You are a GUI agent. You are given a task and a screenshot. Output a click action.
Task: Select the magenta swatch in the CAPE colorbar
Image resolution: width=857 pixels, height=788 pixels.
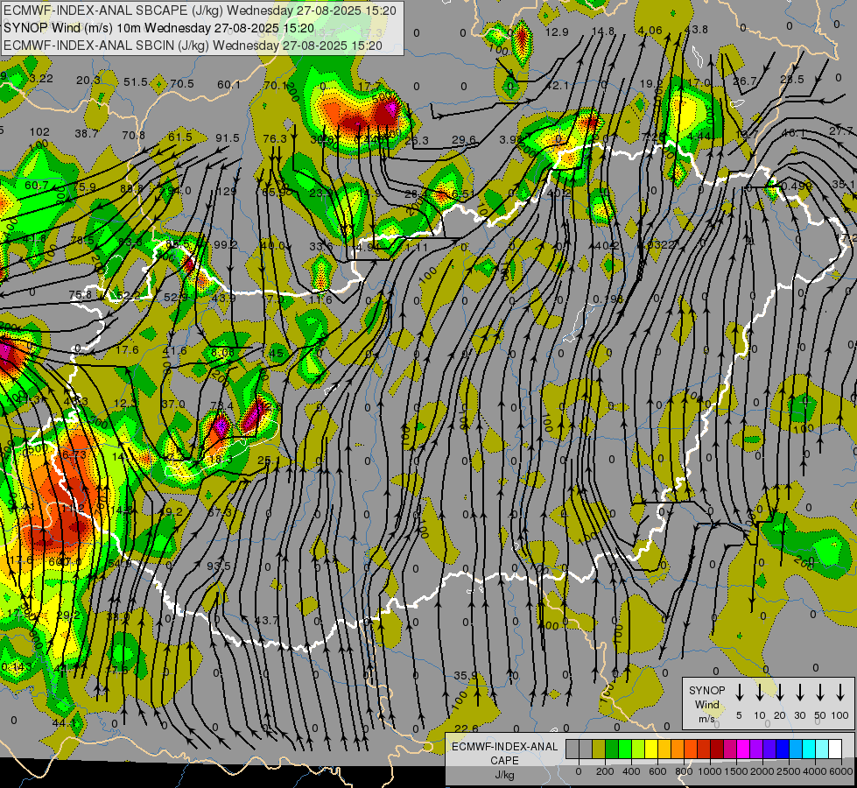[x=743, y=749]
